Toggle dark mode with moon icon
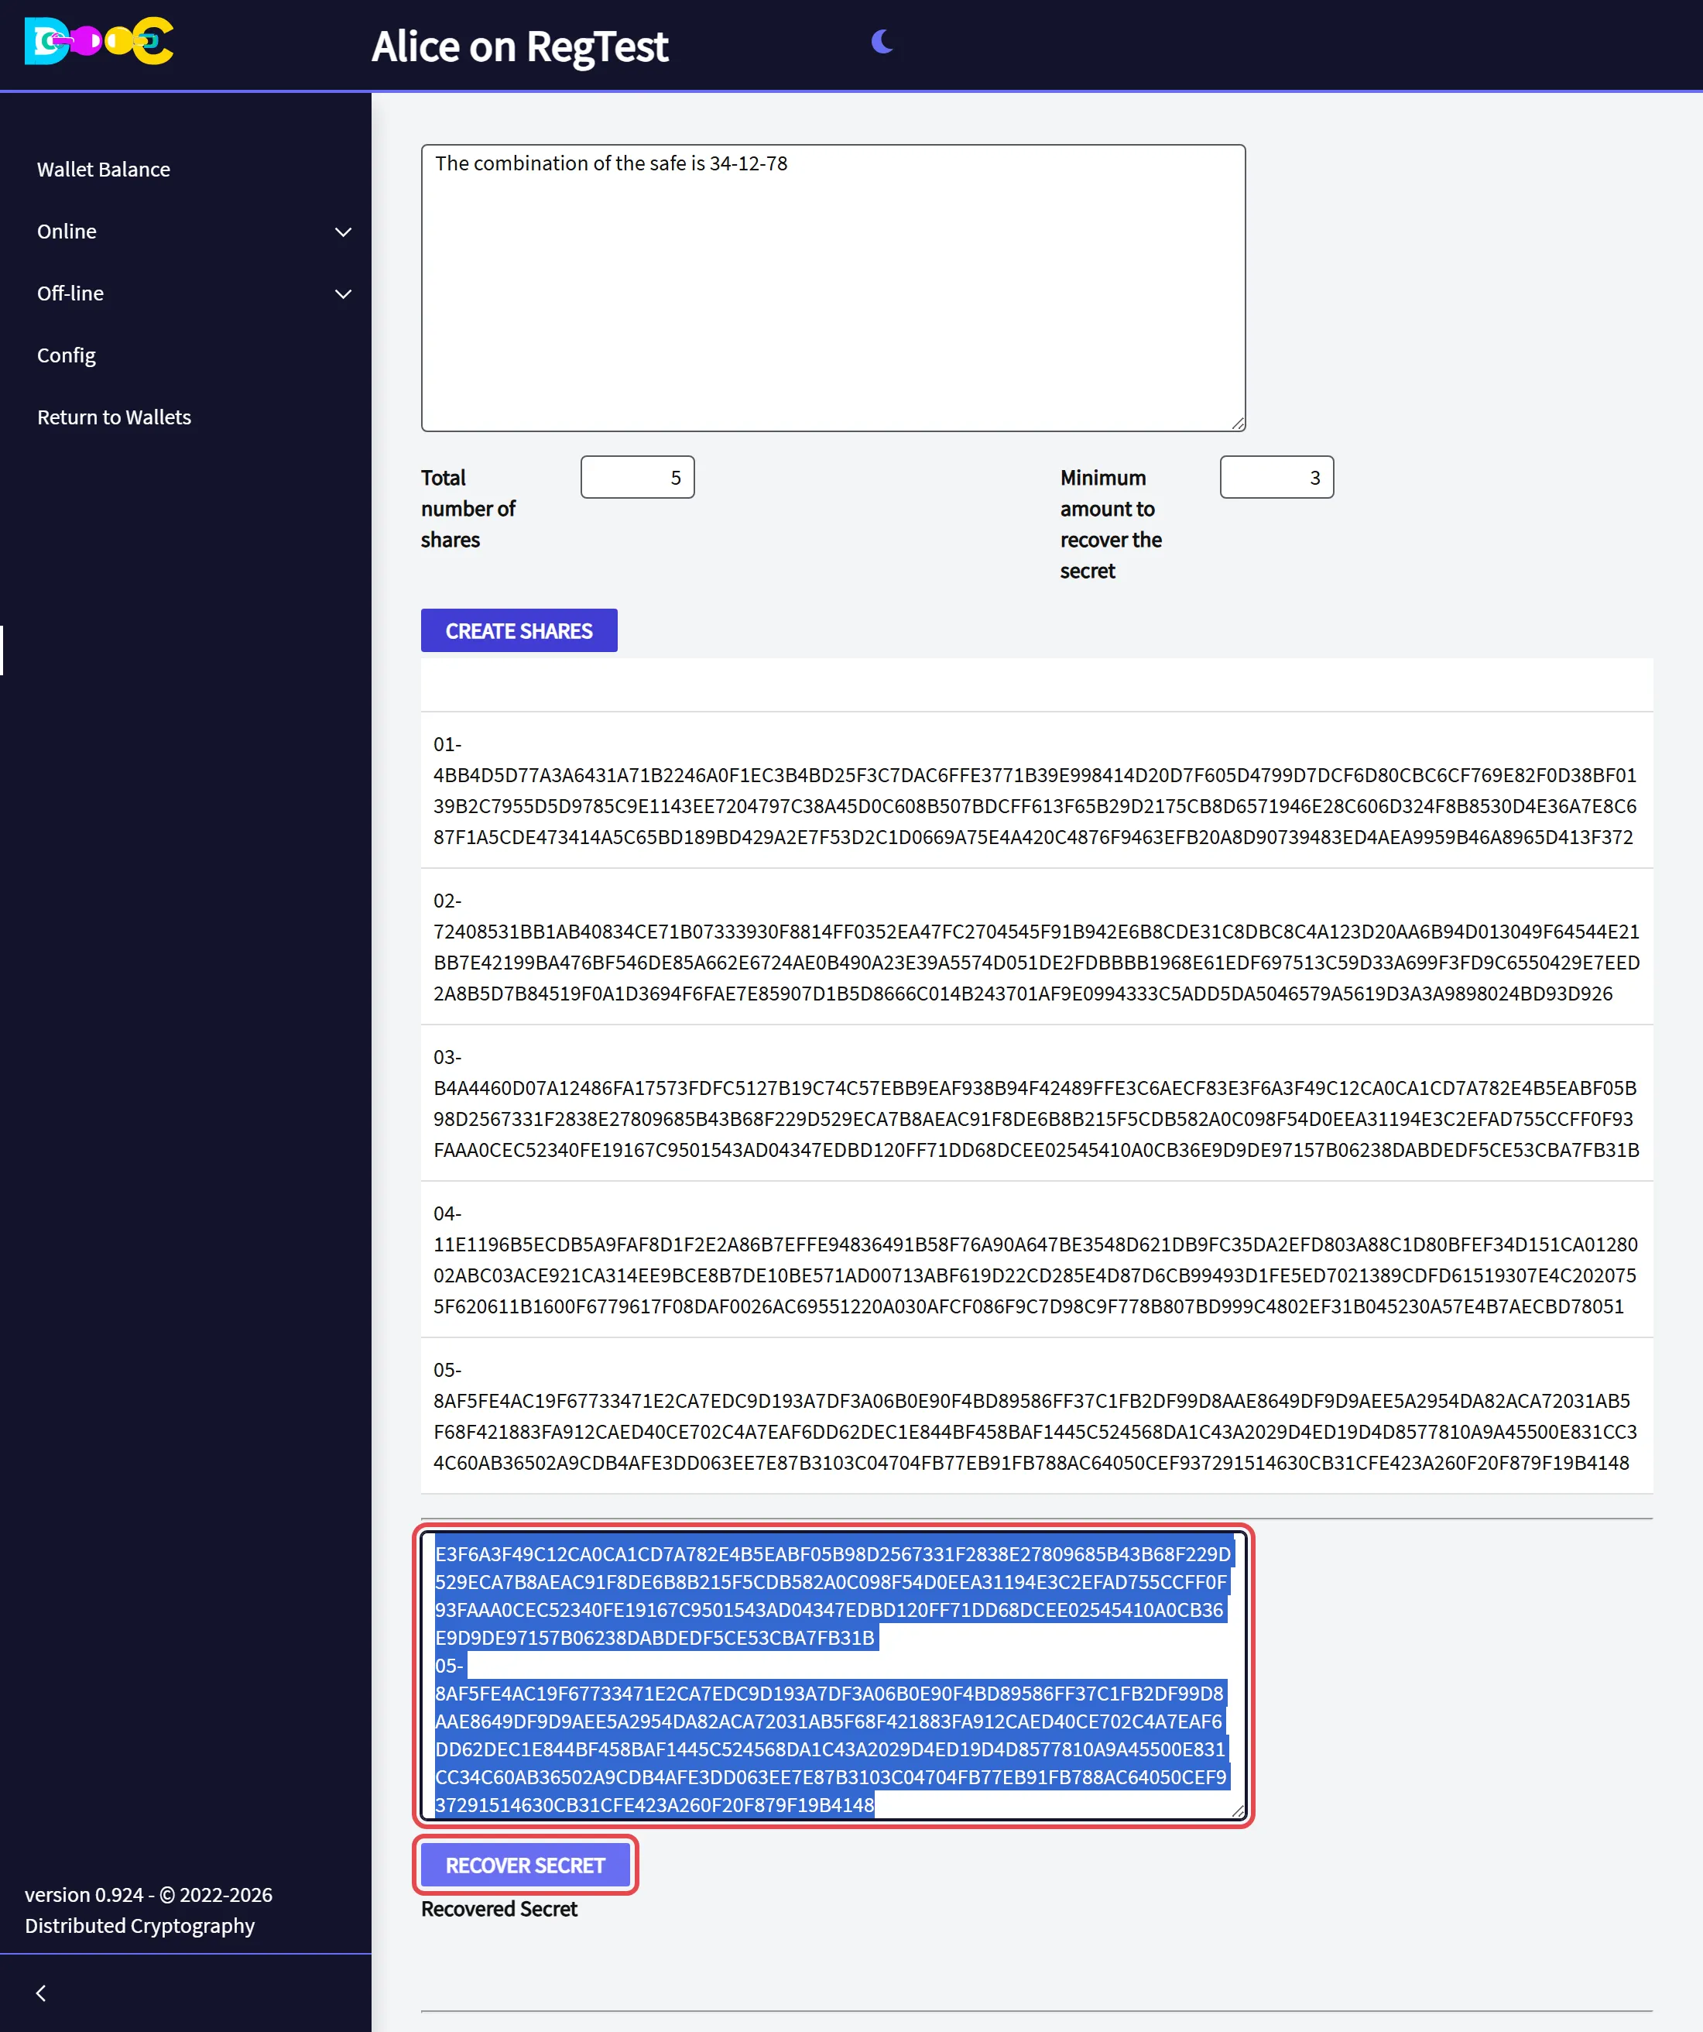 [x=881, y=42]
